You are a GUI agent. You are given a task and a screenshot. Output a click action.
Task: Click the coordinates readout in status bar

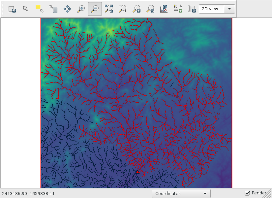tap(28, 193)
